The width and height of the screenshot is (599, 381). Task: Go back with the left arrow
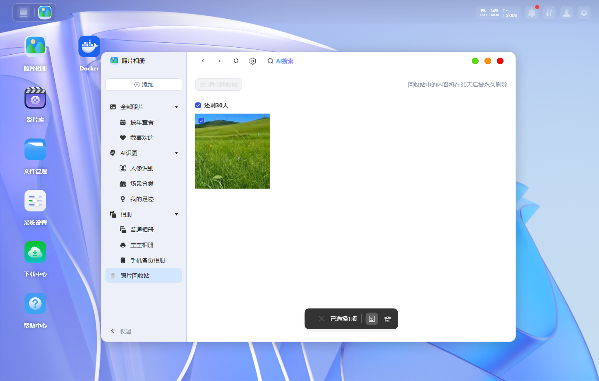pos(203,61)
